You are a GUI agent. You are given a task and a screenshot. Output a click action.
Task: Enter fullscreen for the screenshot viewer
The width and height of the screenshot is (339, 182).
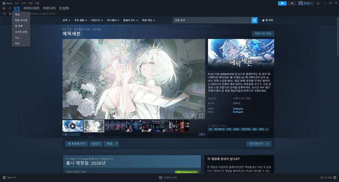point(201,116)
